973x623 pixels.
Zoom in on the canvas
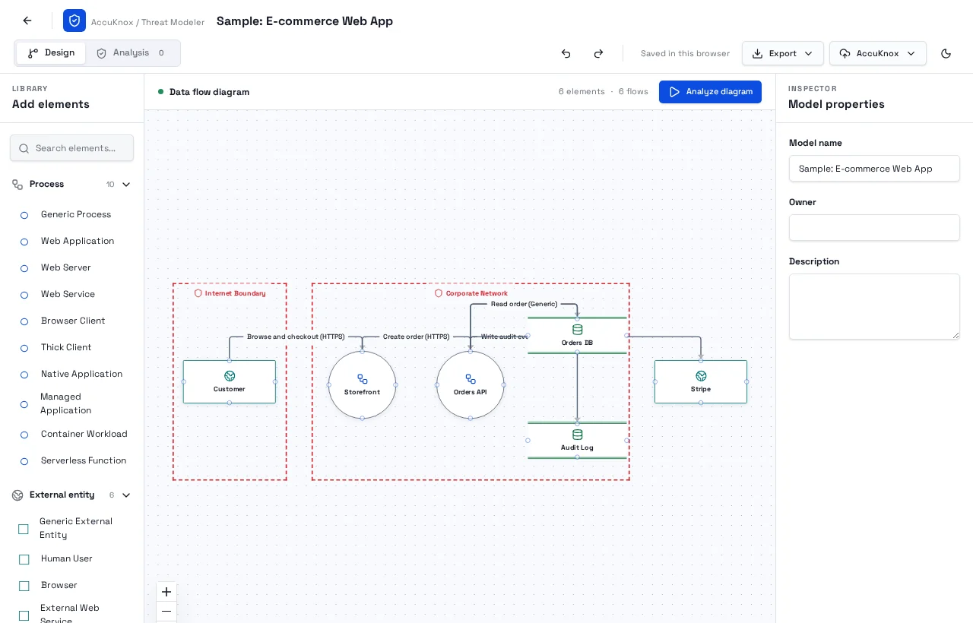point(166,592)
